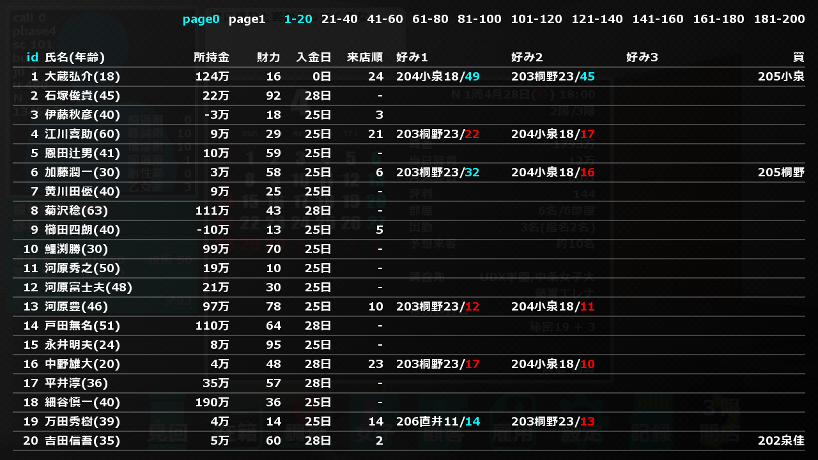View customer range 181-200
This screenshot has width=818, height=460.
[x=779, y=19]
